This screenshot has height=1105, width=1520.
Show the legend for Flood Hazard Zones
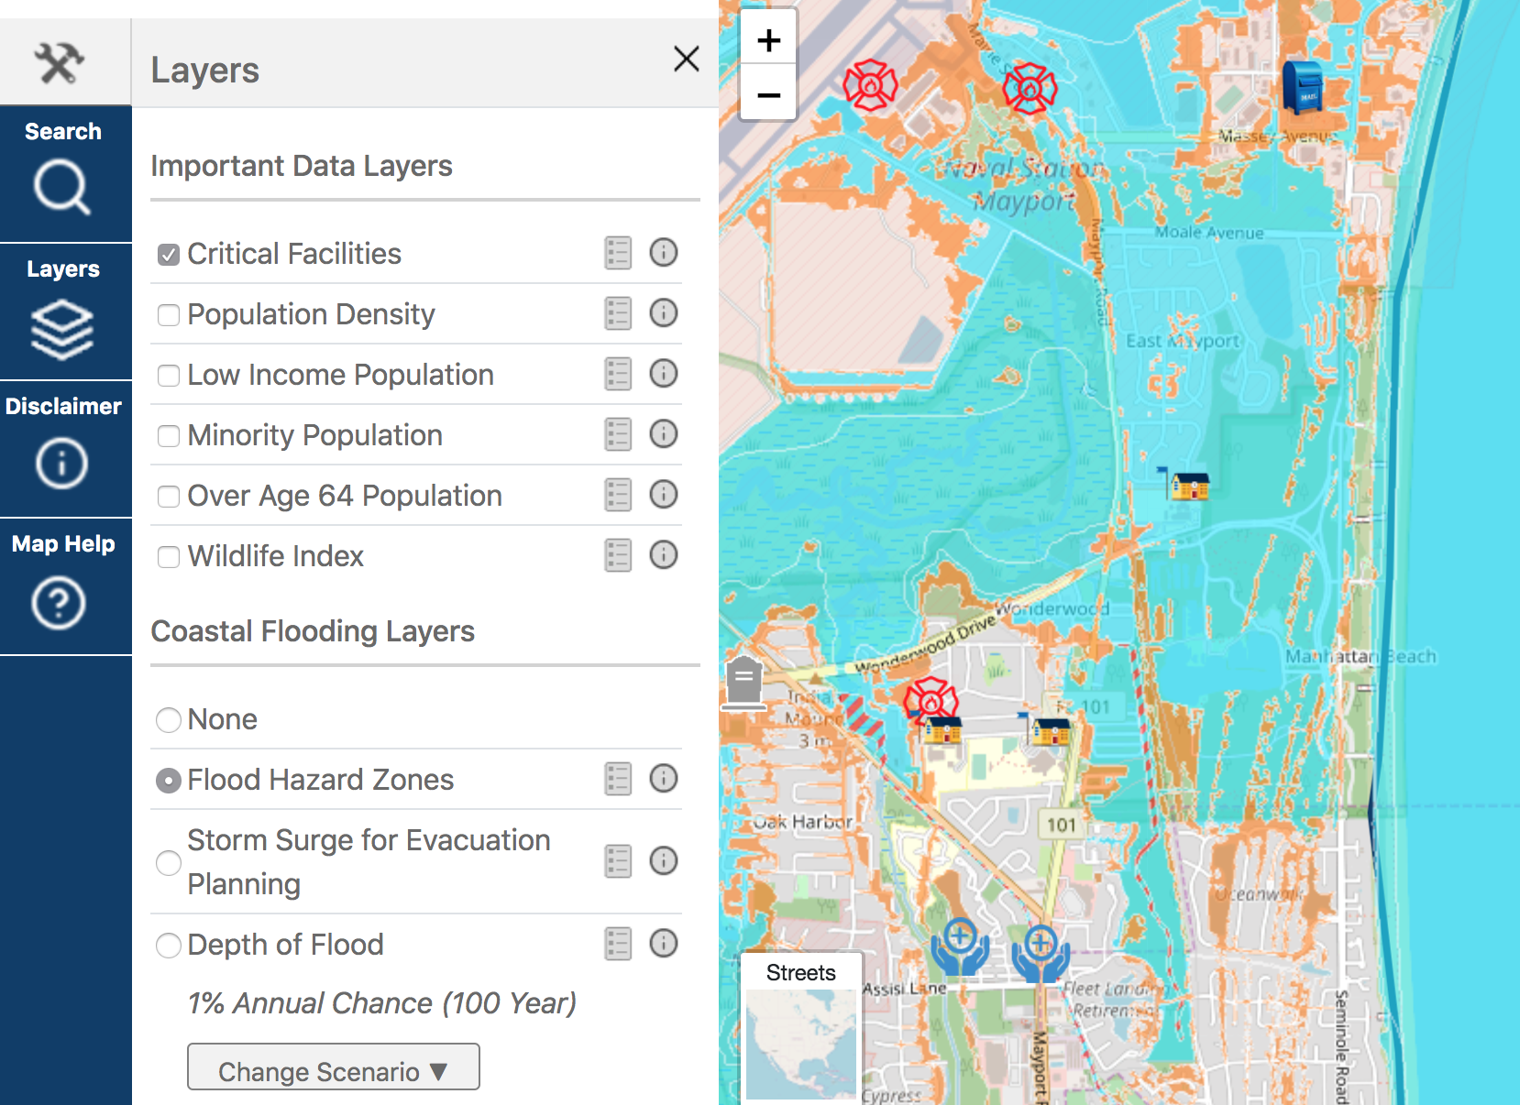point(618,779)
